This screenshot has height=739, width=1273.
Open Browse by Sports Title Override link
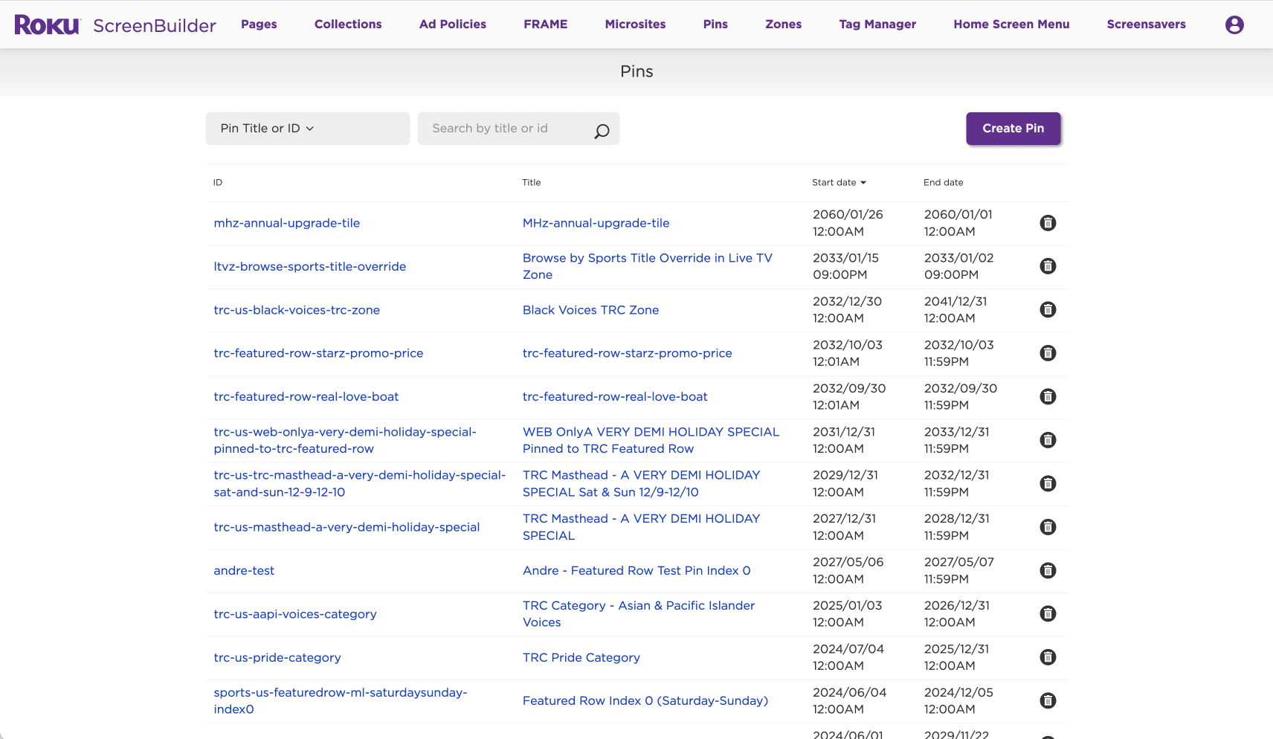tap(648, 266)
